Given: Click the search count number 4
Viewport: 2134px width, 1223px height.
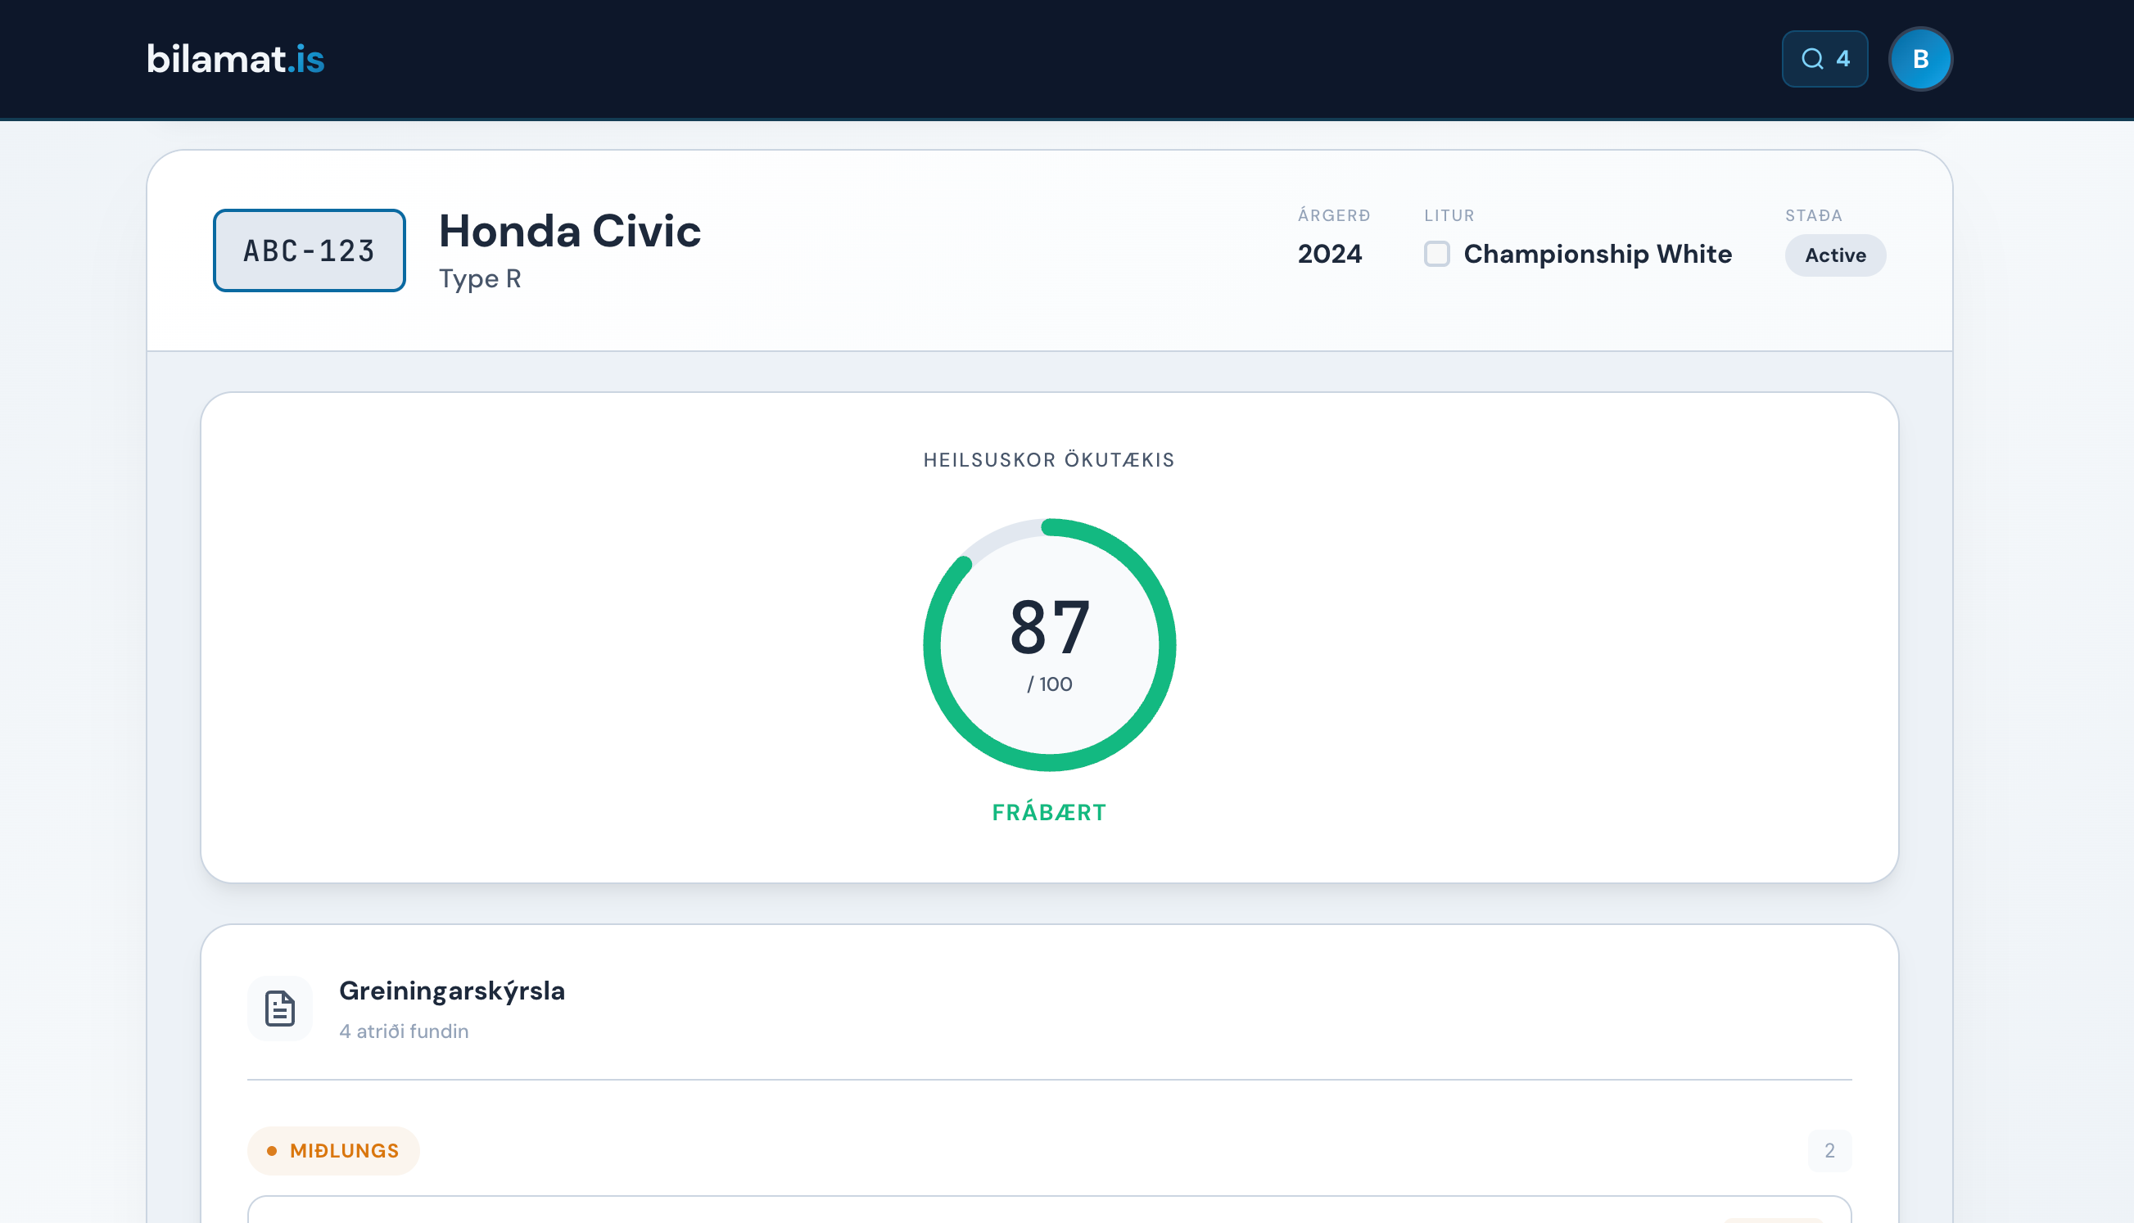Looking at the screenshot, I should pyautogui.click(x=1842, y=59).
